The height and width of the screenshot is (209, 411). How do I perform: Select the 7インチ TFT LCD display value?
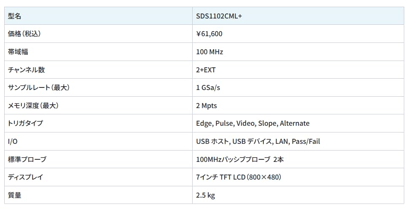[239, 177]
